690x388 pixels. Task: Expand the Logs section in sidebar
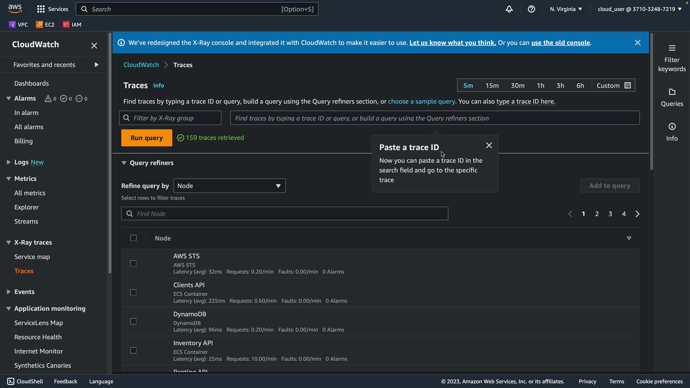[x=9, y=162]
